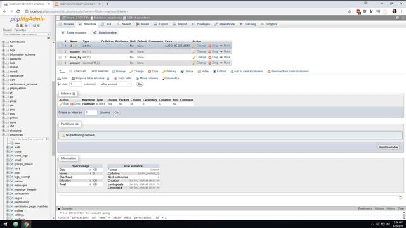Tick the checkbox for the id column
Screen dimensions: 406x228
click(x=60, y=46)
